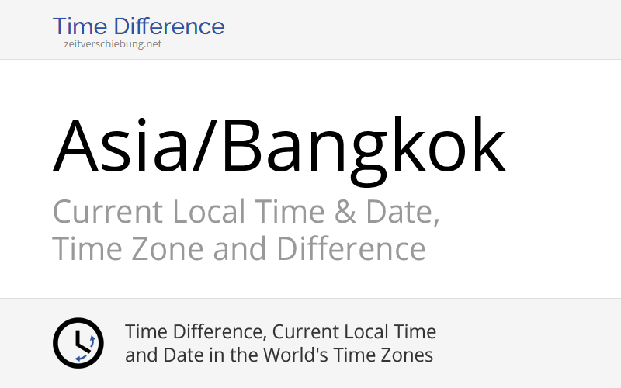
Task: Click footer line "Time Difference, Current Local Time"
Action: (x=280, y=332)
